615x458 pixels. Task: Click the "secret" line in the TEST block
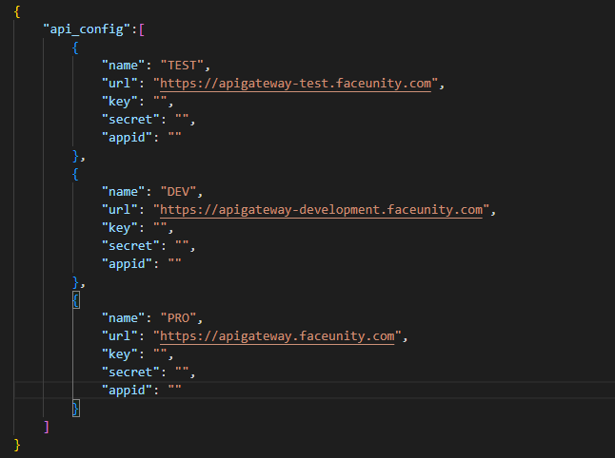[x=149, y=120]
